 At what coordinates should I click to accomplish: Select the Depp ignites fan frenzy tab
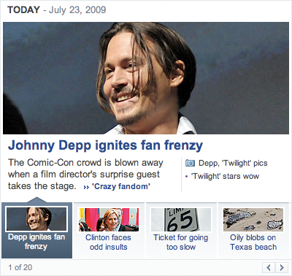coord(36,230)
